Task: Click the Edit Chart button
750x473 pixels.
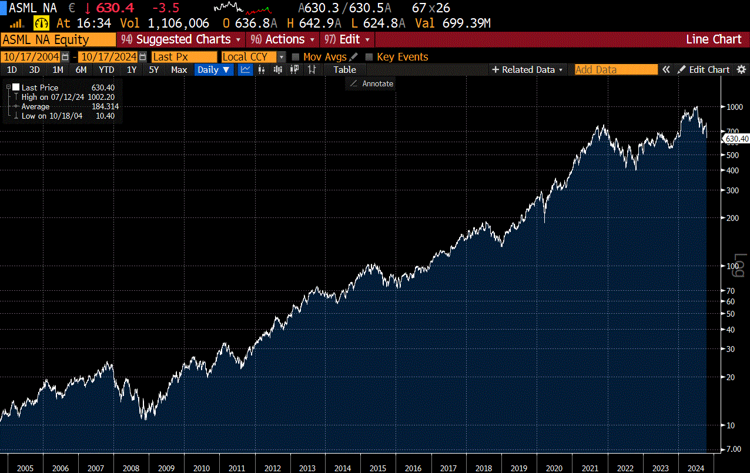Action: pos(704,69)
